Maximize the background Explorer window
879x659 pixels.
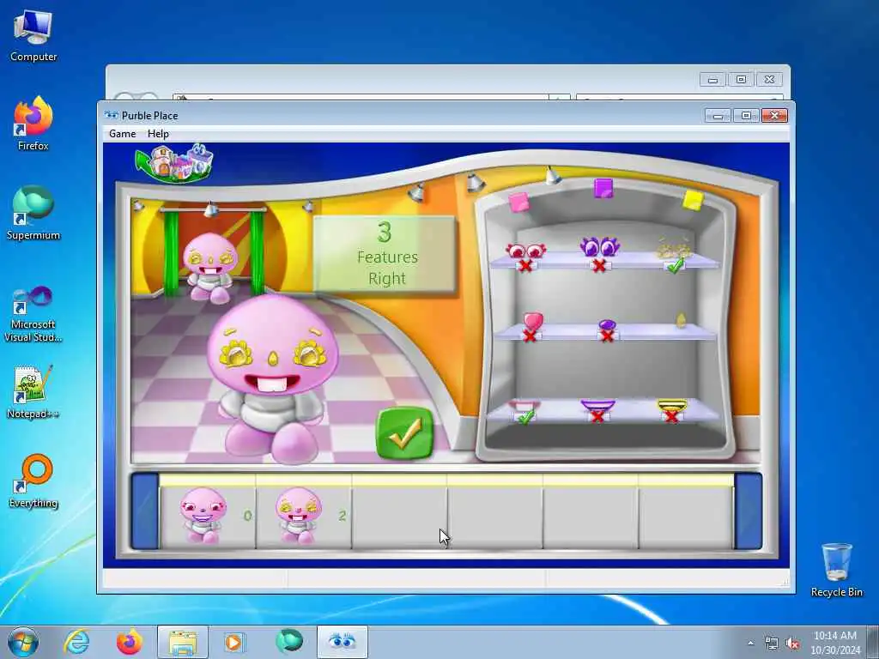741,80
